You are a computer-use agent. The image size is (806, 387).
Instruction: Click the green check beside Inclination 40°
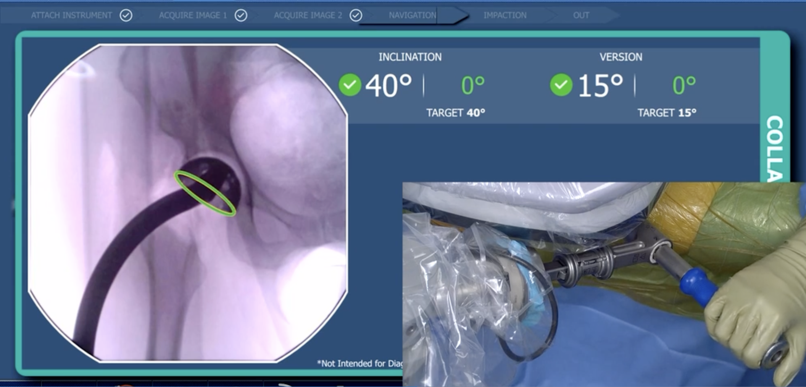click(x=350, y=85)
